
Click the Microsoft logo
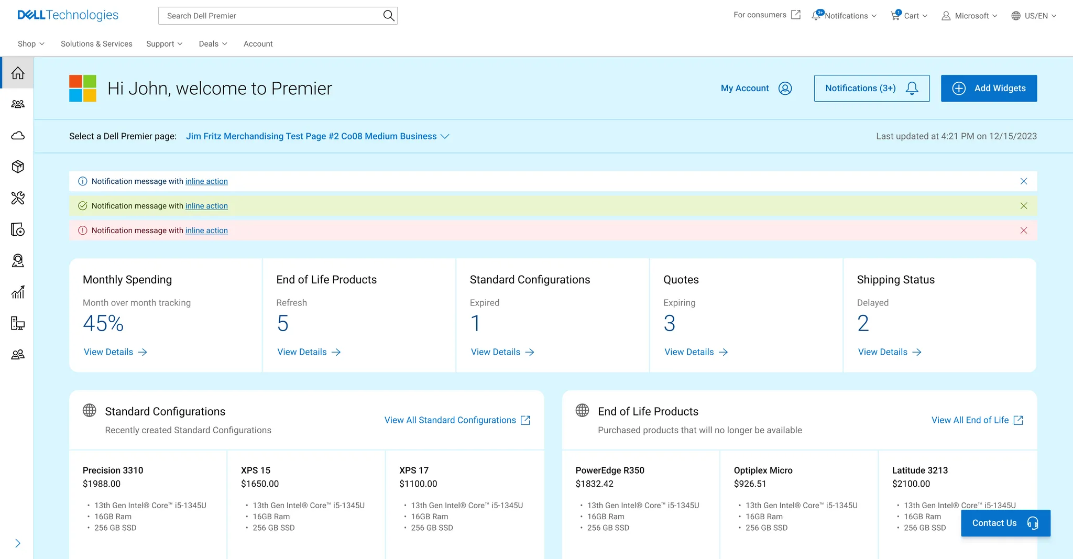tap(83, 89)
